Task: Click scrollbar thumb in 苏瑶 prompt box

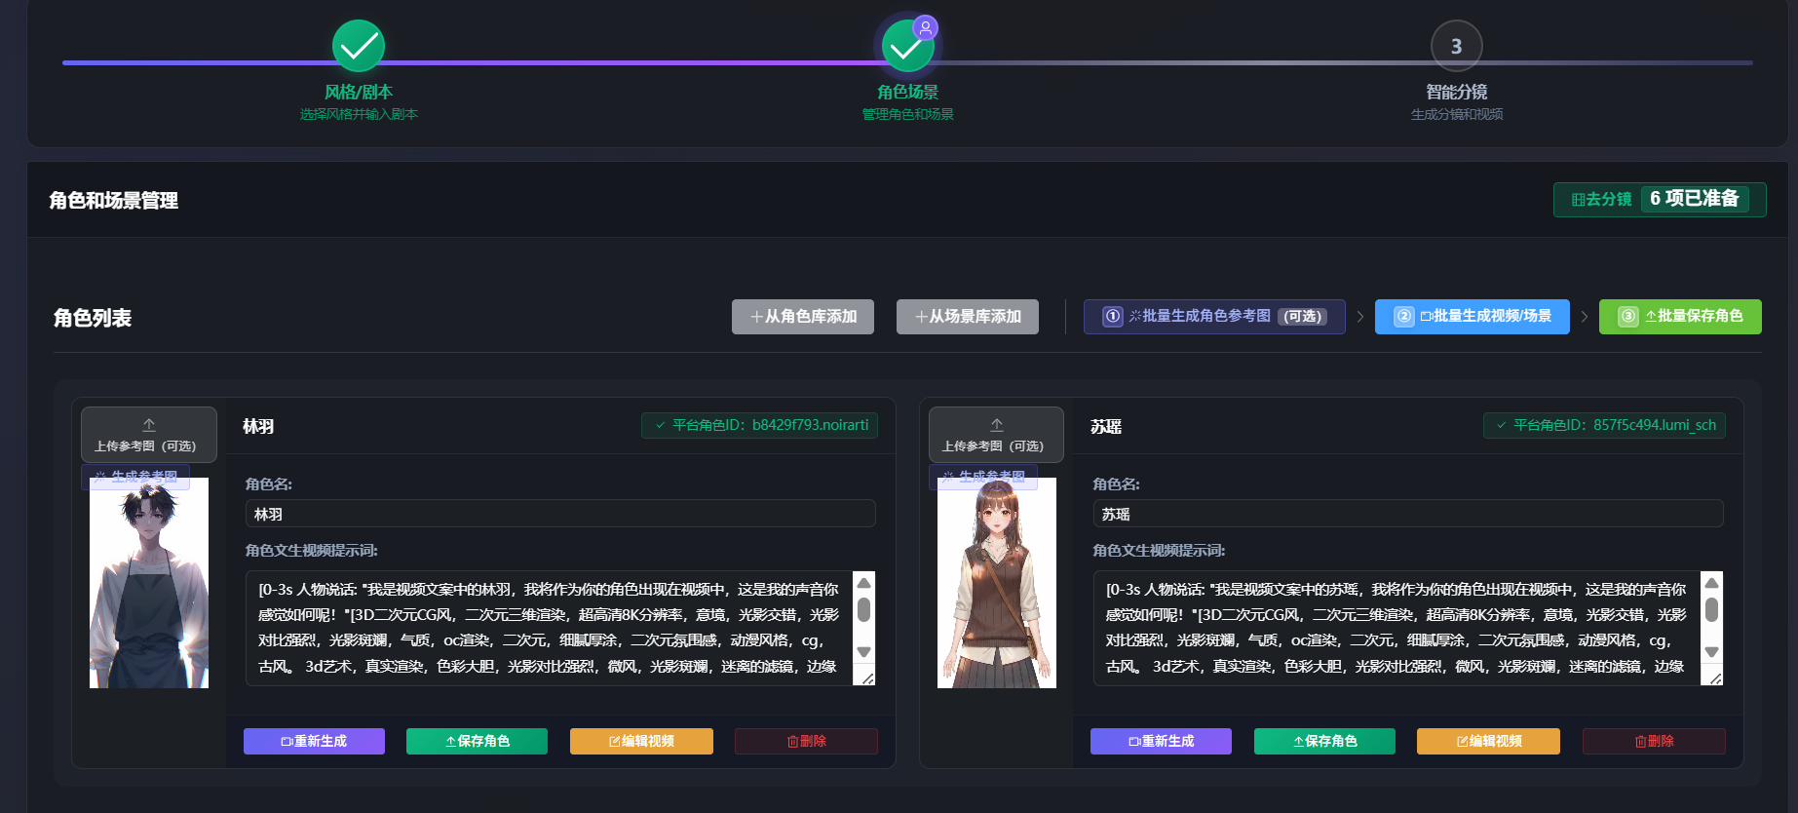Action: pyautogui.click(x=1711, y=610)
